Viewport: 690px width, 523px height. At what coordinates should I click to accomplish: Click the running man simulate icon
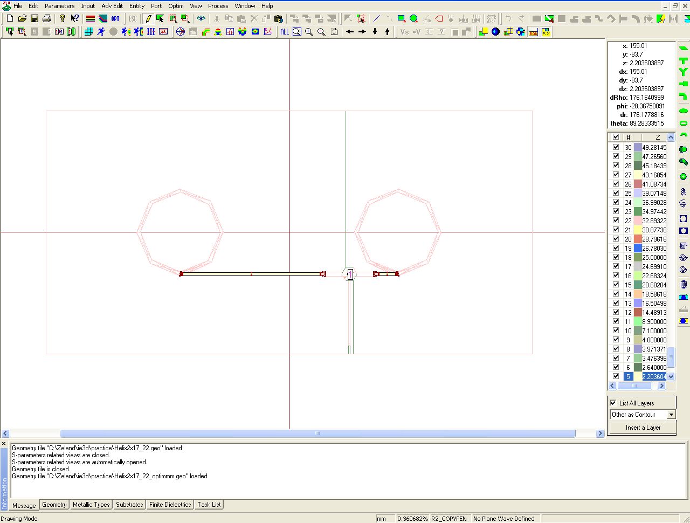coord(101,32)
